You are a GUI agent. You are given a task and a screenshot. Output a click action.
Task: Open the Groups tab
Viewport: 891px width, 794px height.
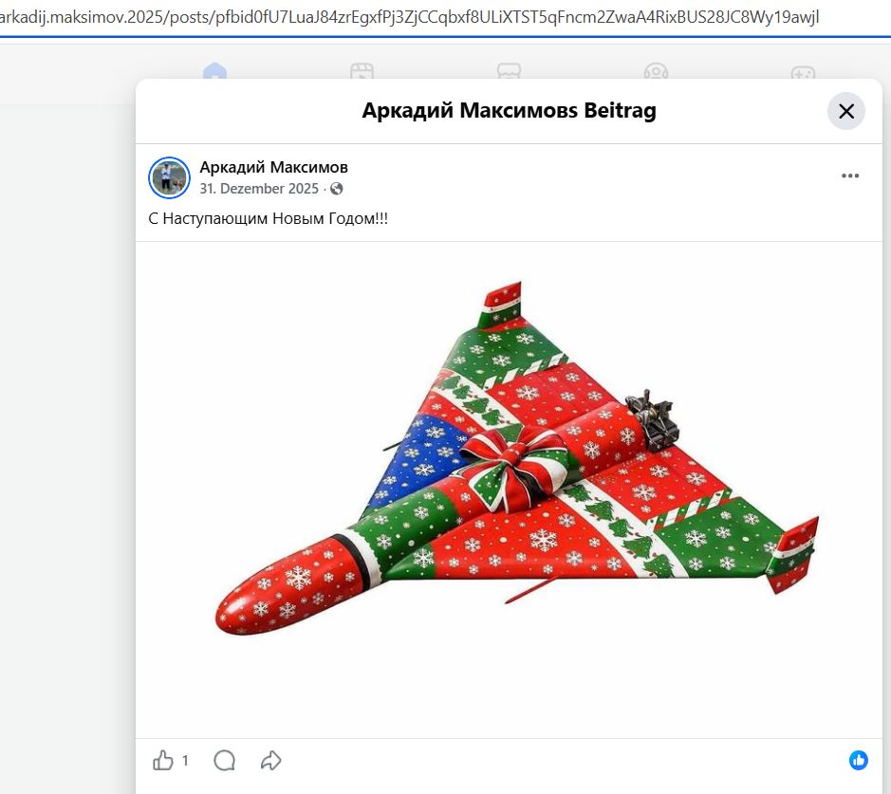656,72
